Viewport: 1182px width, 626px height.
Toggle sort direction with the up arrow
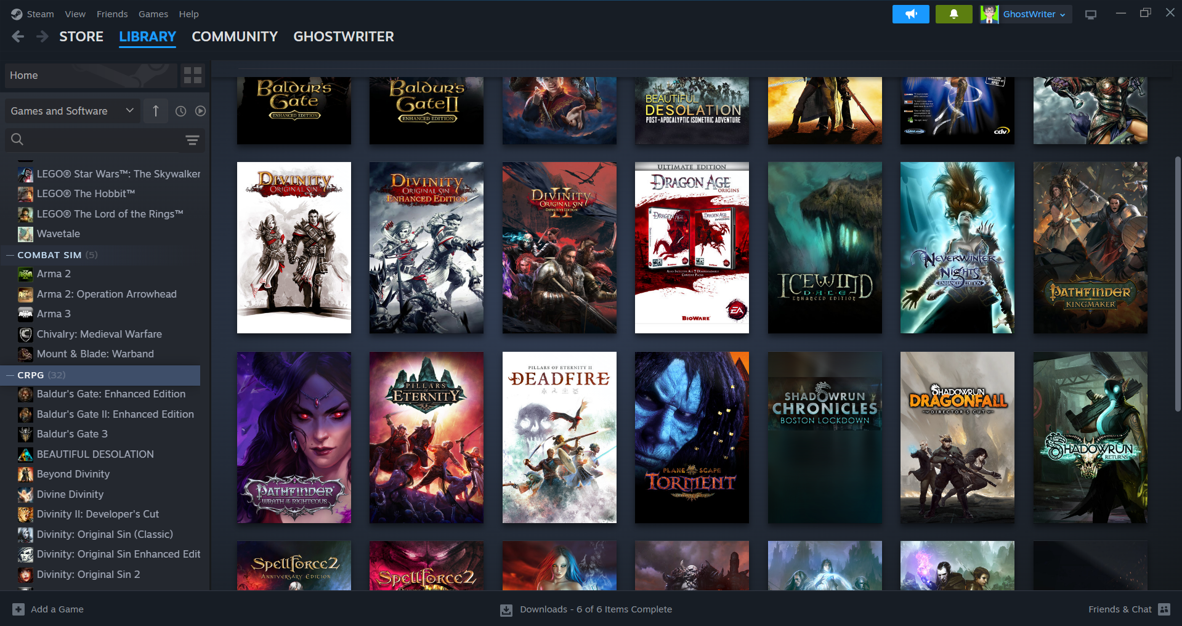click(x=155, y=111)
